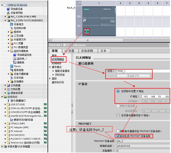Open 监控表_1 watch table icon
171x153 pixels.
(15, 59)
